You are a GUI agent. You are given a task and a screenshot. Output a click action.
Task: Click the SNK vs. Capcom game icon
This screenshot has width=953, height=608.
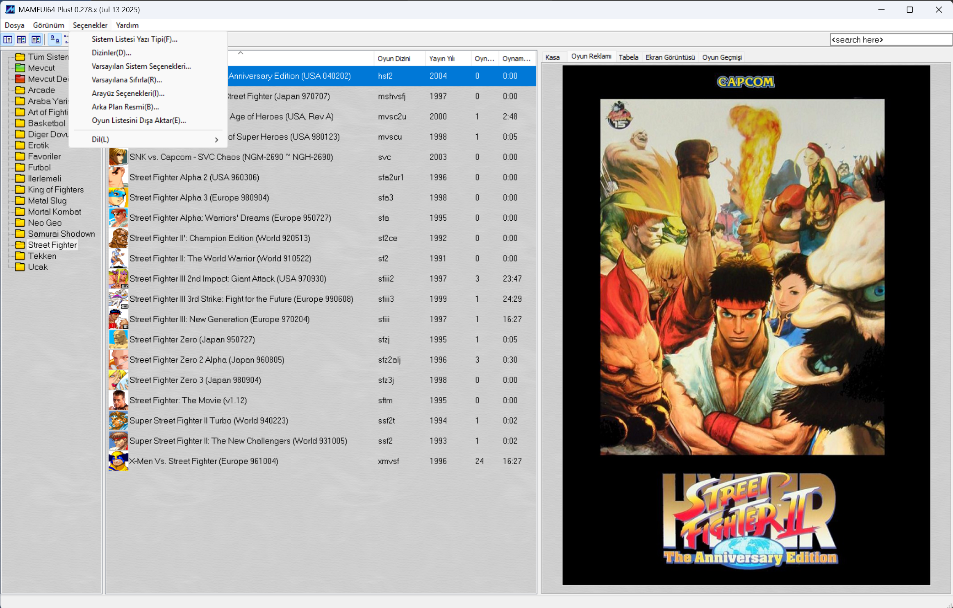(118, 157)
